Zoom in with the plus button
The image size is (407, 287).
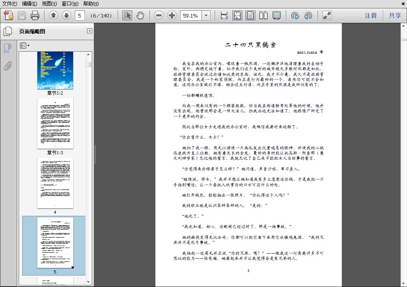coord(172,16)
